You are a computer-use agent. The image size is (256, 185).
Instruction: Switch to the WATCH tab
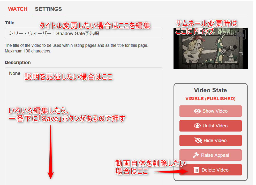[x=18, y=9]
